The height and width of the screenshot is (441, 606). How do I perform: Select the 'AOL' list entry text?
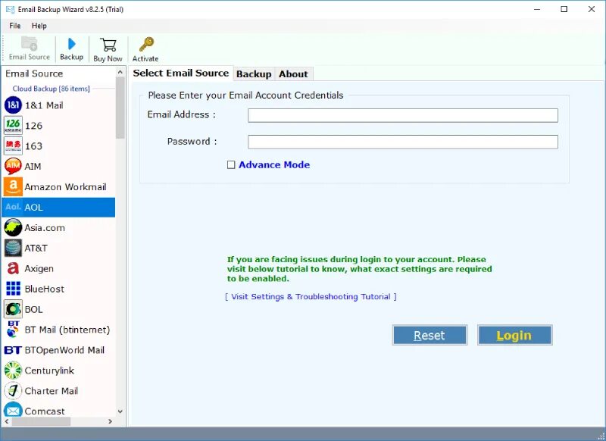33,207
